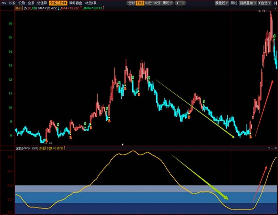Click the price axis label 12
The image size is (278, 215).
[10, 80]
